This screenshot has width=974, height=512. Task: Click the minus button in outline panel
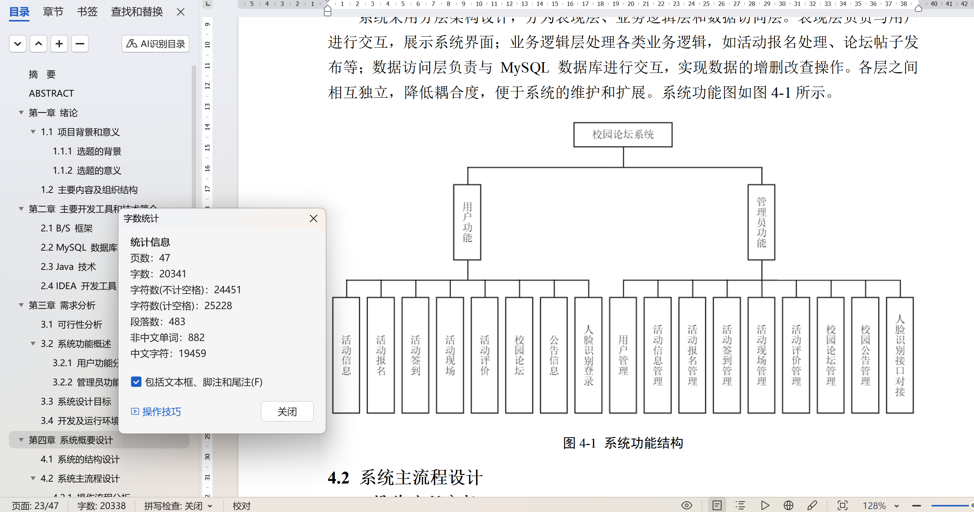pyautogui.click(x=80, y=43)
